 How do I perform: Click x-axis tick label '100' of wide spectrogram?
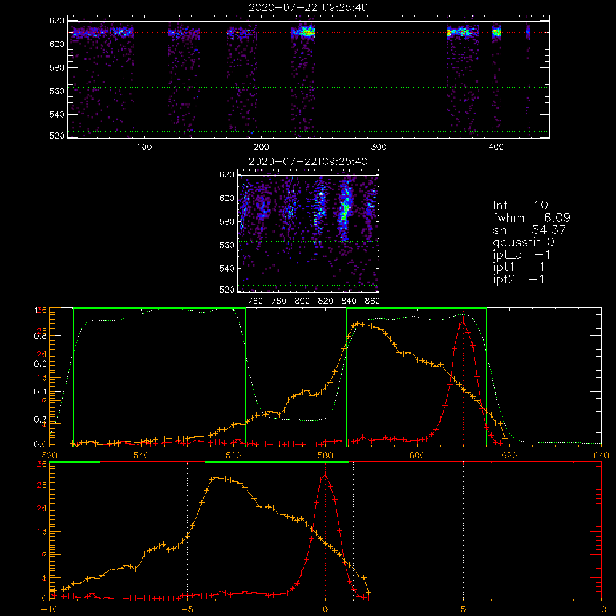[x=144, y=147]
